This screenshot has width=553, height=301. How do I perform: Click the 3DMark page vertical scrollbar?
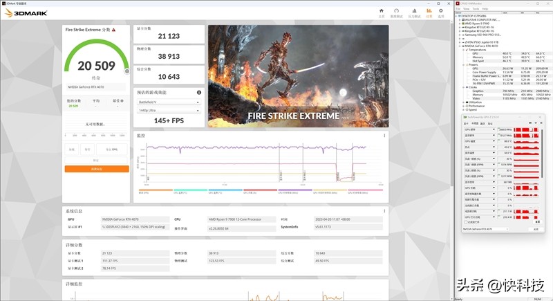(x=452, y=106)
